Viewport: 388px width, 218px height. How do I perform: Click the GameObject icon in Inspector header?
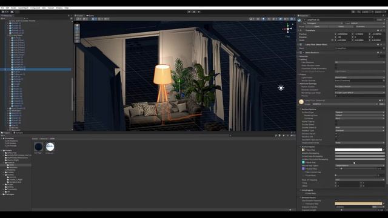click(299, 20)
